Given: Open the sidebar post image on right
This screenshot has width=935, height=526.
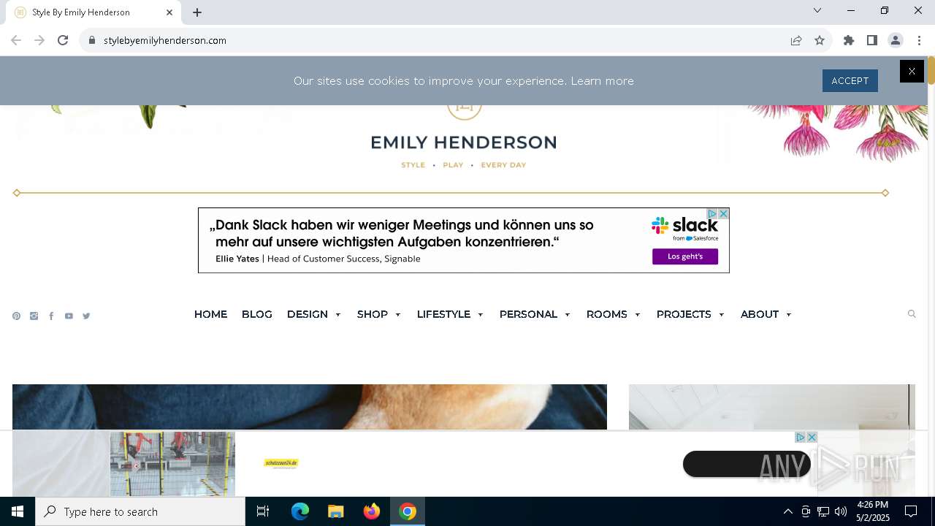Looking at the screenshot, I should (772, 407).
